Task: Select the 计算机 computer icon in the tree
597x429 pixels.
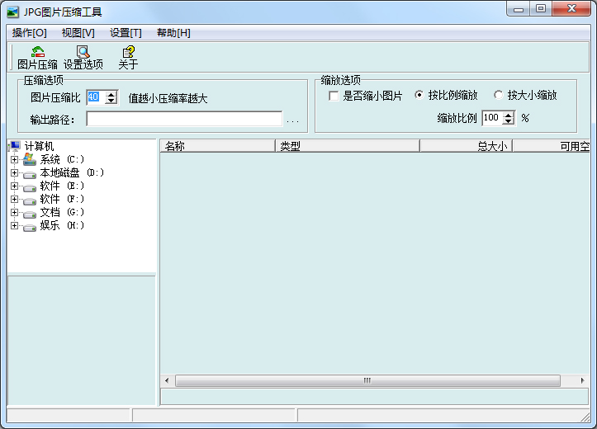Action: 15,146
